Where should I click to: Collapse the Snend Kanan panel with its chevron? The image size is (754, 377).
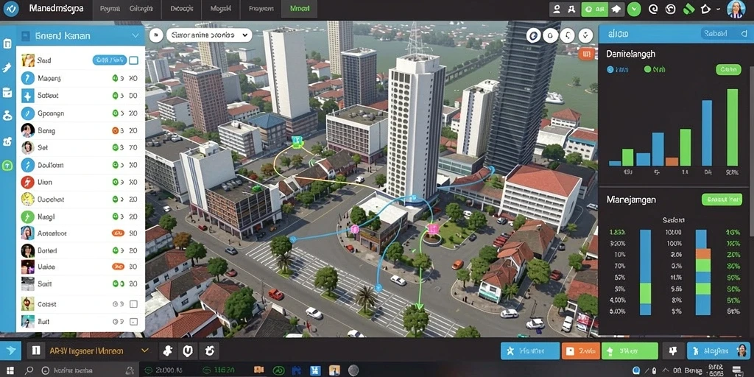point(135,35)
